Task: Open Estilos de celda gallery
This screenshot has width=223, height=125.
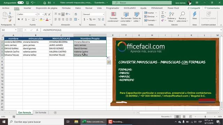Action: click(137, 17)
